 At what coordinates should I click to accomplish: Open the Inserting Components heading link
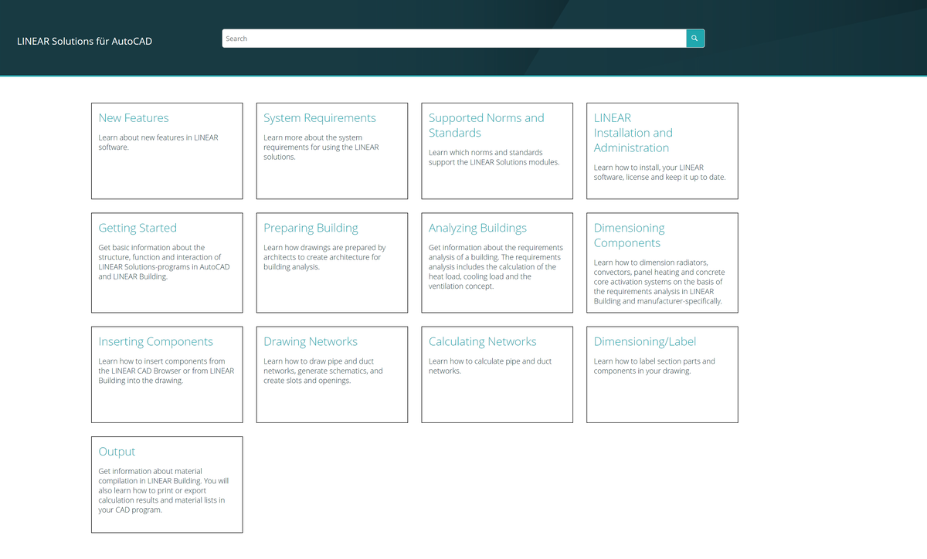coord(155,341)
